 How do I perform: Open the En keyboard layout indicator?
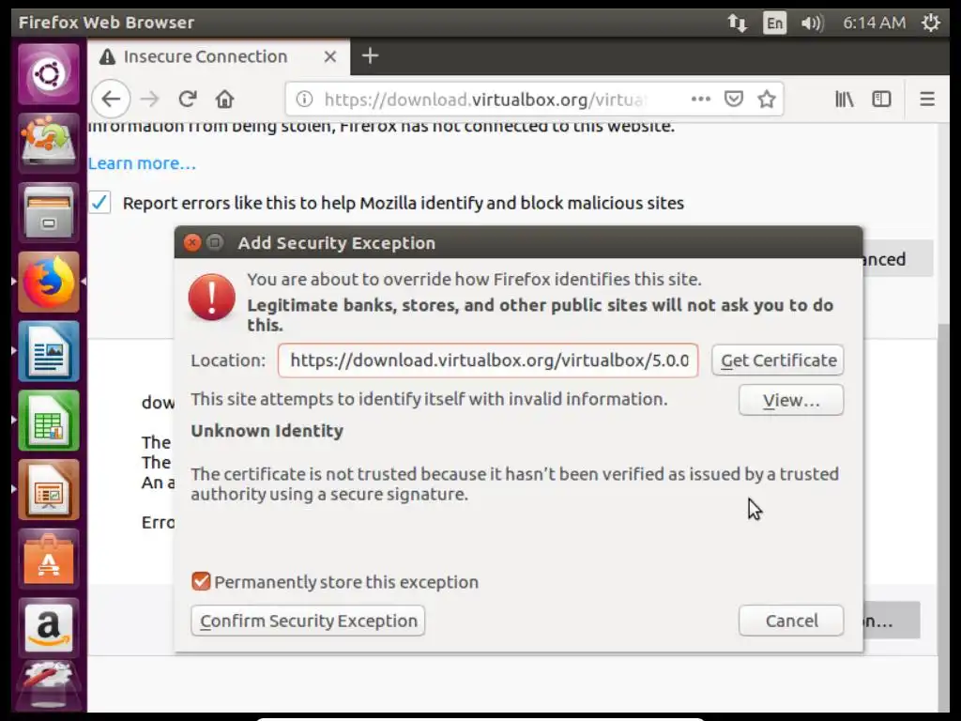point(774,23)
